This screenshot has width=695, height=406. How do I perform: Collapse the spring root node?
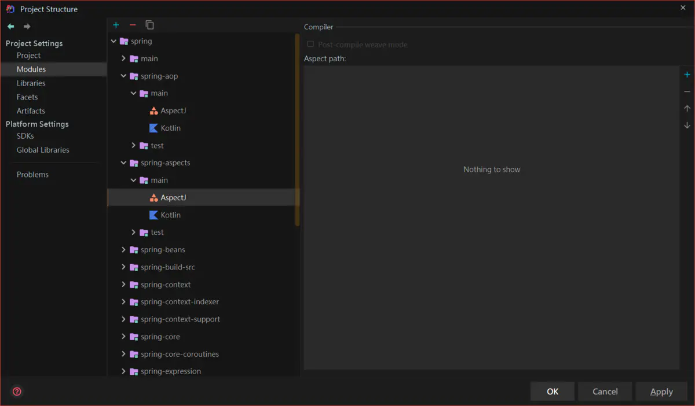(x=114, y=41)
